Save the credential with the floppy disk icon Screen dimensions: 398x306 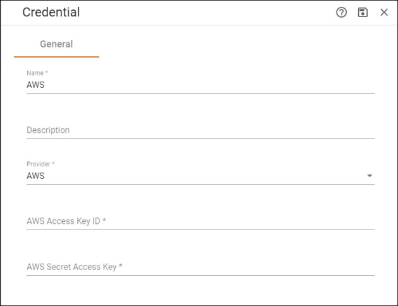point(363,12)
